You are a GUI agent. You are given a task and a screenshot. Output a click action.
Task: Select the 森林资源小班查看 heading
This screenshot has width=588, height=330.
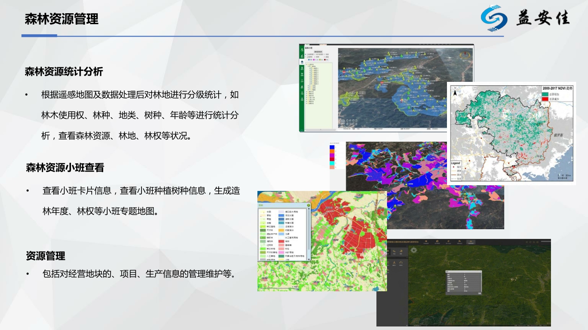pos(65,168)
